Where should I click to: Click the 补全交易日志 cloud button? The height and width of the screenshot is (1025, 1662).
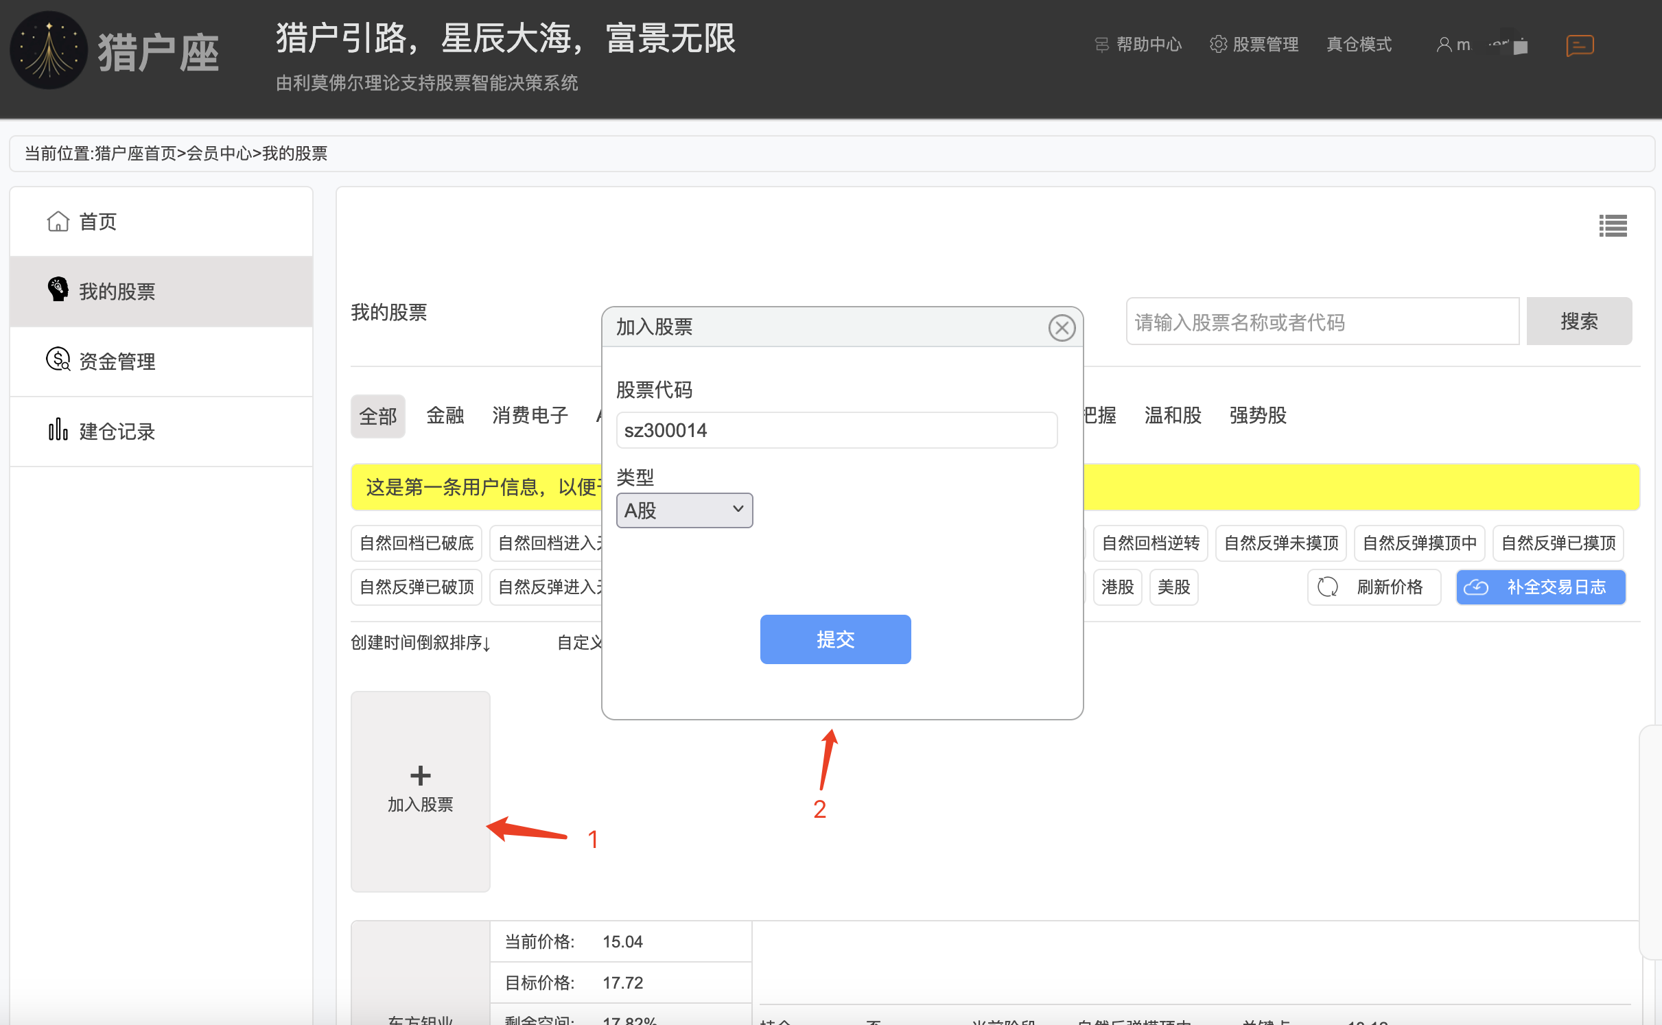click(x=1541, y=587)
